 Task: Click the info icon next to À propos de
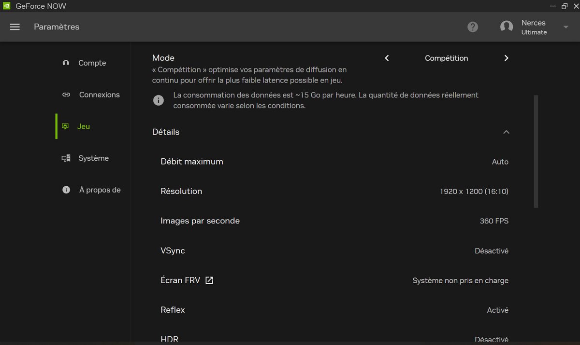[66, 189]
